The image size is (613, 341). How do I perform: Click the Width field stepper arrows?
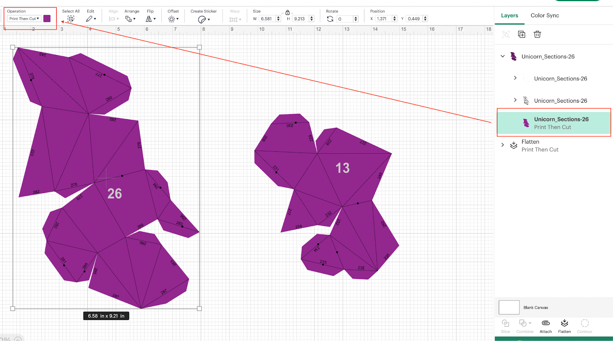click(x=278, y=19)
